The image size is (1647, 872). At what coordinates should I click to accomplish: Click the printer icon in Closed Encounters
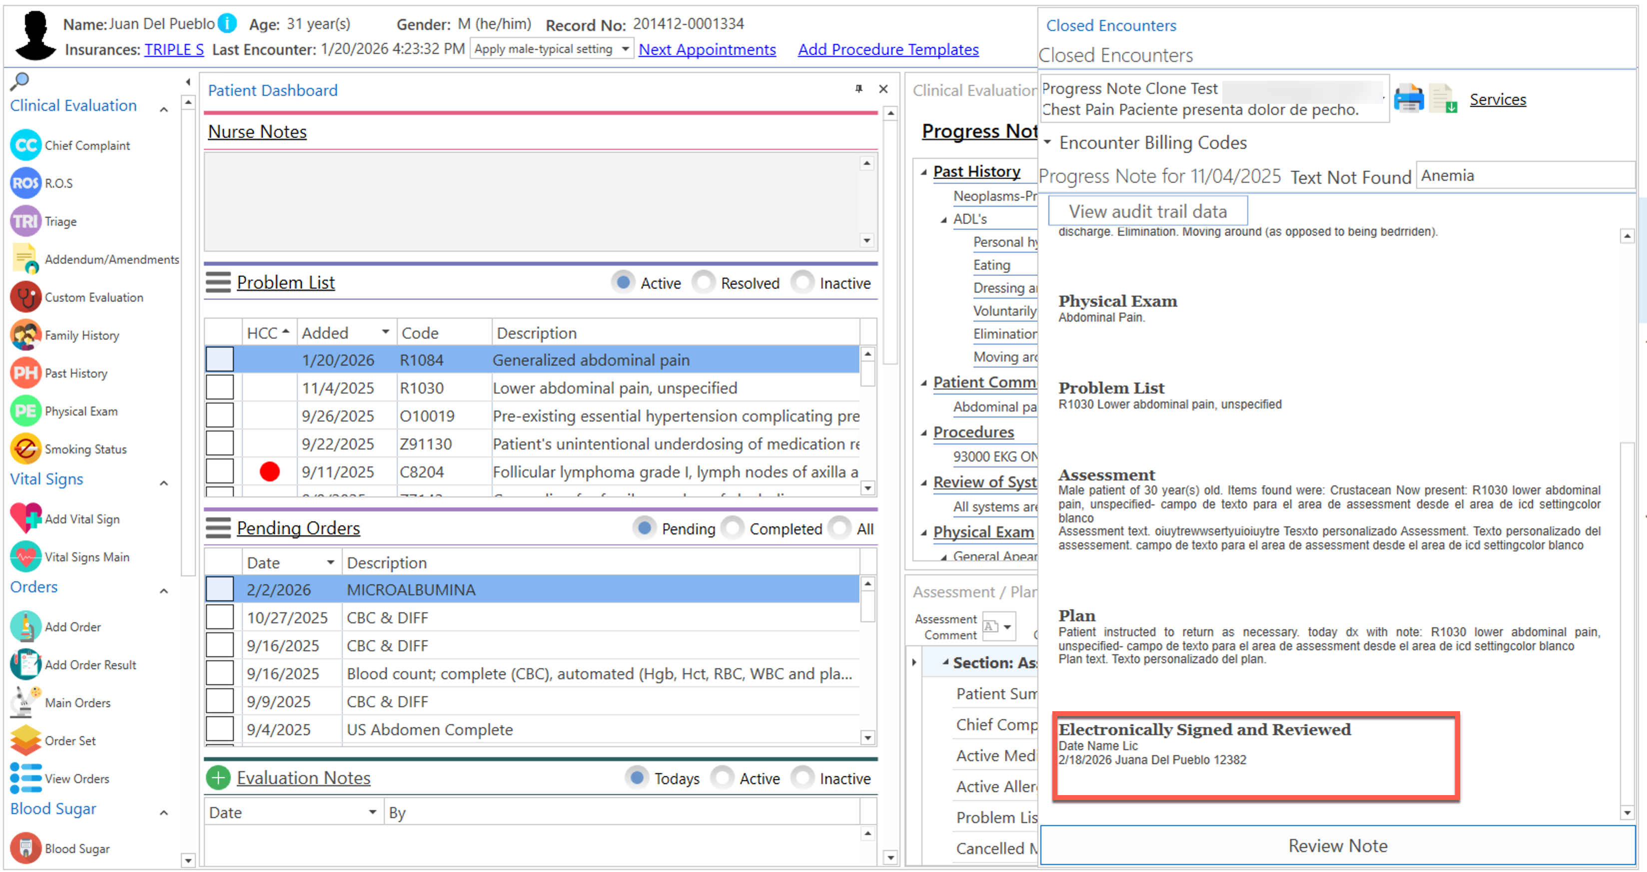(1409, 99)
